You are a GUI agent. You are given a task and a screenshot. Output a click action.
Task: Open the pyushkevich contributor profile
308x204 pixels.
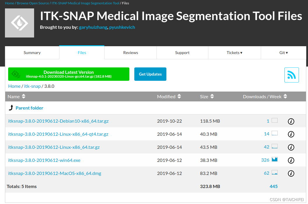pyautogui.click(x=122, y=27)
